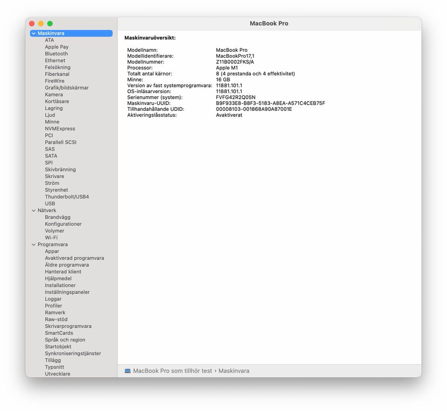447x411 pixels.
Task: Open Lagring in the sidebar
Action: 54,108
